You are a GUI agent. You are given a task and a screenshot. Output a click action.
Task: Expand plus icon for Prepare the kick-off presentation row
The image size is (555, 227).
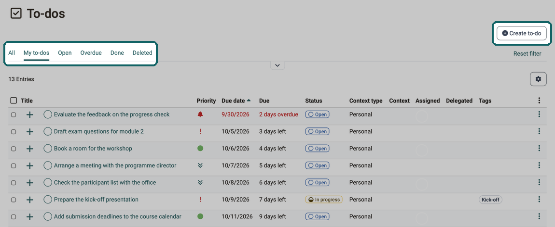[30, 200]
